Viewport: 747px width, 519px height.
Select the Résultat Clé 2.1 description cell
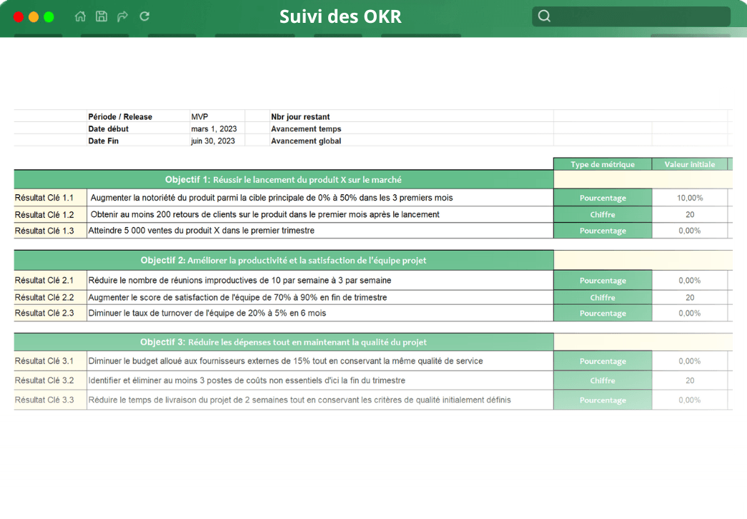319,280
